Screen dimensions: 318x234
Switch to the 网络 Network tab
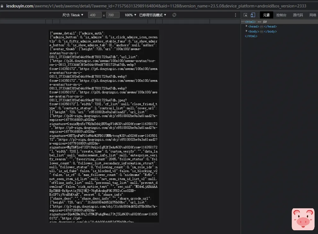312,15
